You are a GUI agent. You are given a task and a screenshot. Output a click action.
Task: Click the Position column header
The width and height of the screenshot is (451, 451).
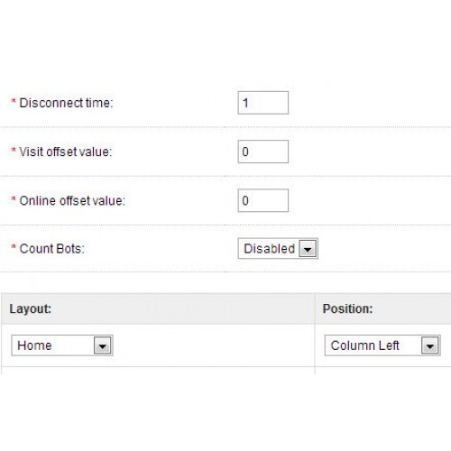[x=347, y=308]
